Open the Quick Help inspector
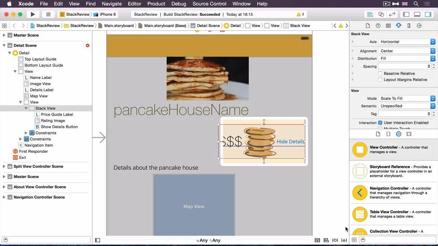 coord(378,25)
